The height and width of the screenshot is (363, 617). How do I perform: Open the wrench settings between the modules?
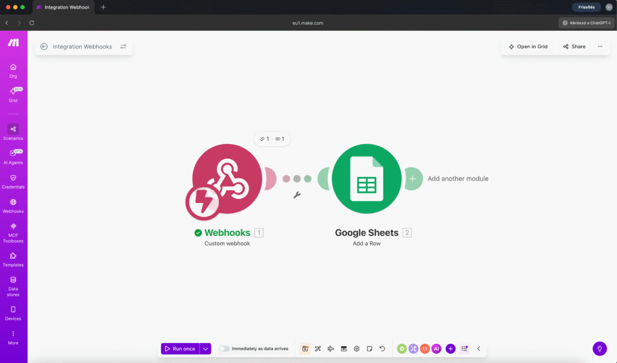pyautogui.click(x=296, y=194)
